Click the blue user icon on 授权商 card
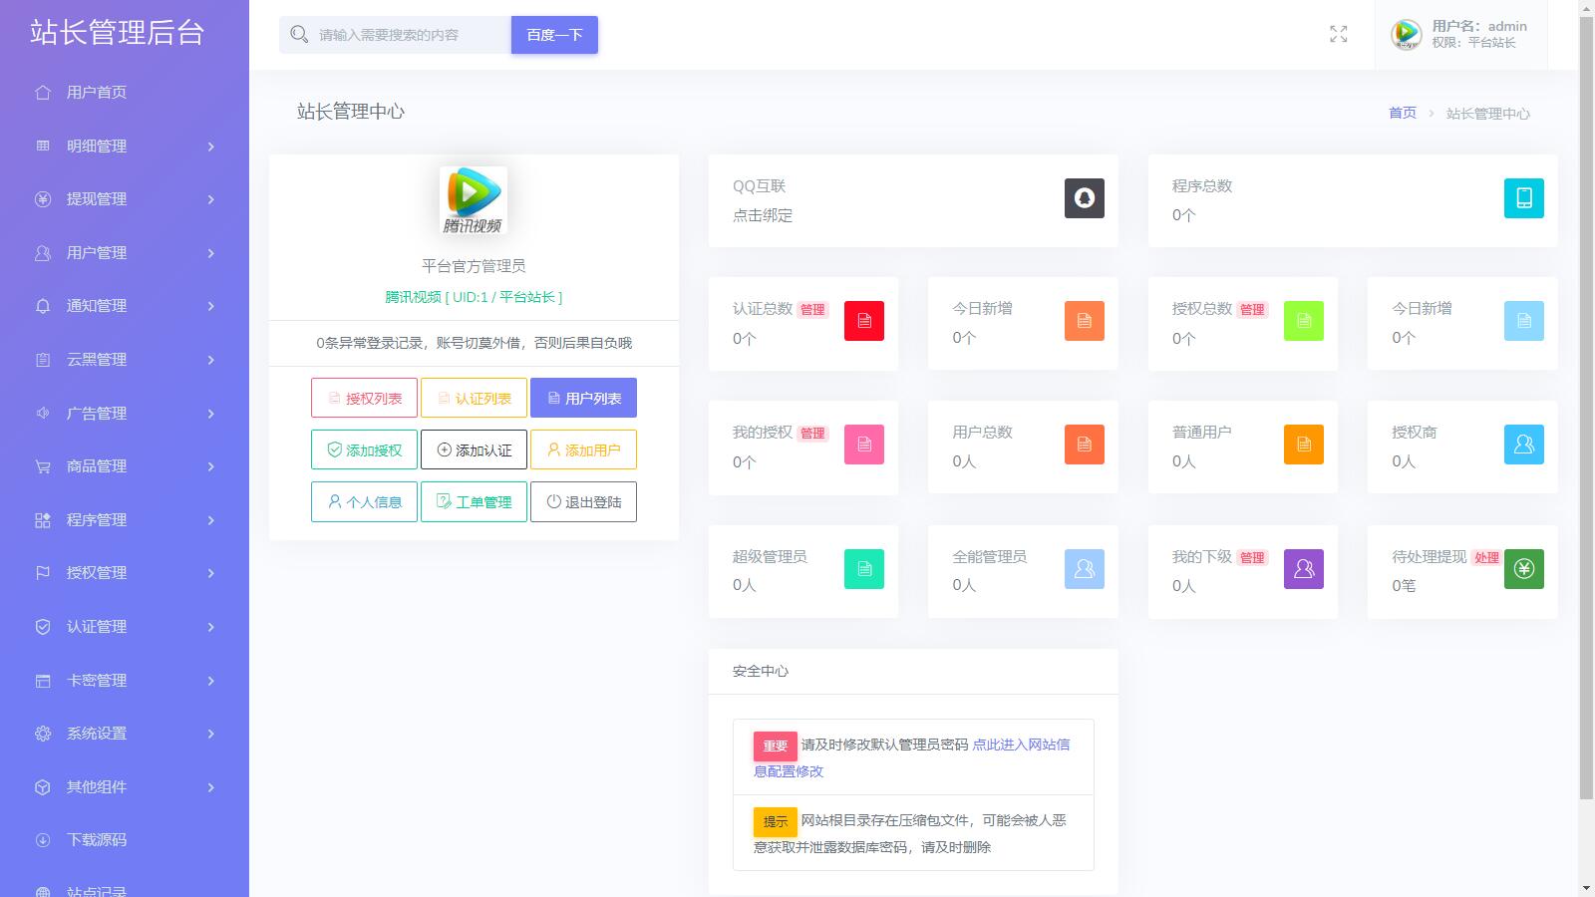 1523,446
